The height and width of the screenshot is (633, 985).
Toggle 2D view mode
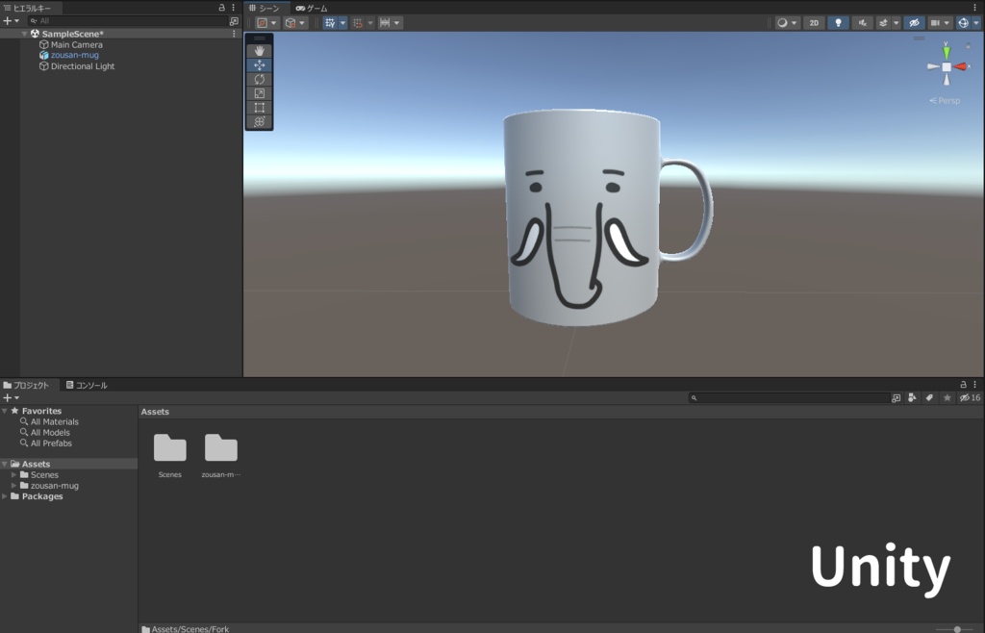pos(815,22)
